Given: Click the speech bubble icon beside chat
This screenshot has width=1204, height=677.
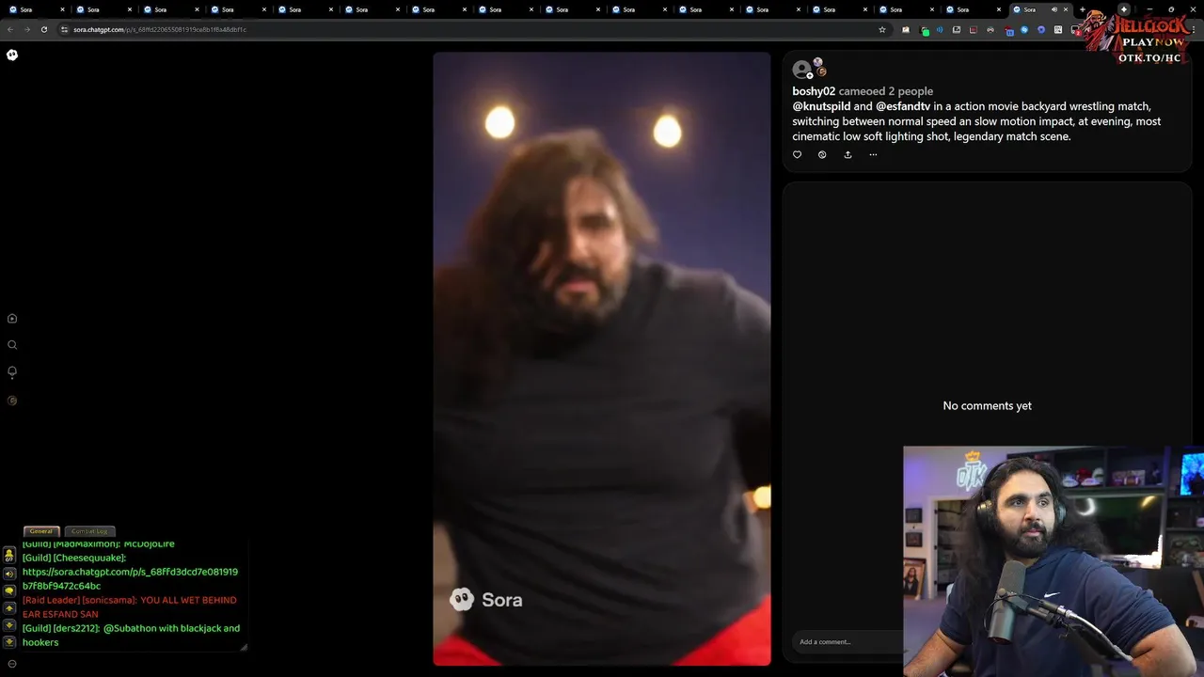Looking at the screenshot, I should point(9,590).
